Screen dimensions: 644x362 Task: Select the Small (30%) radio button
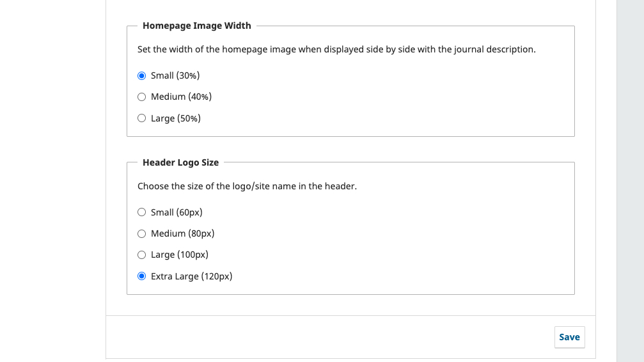[142, 75]
